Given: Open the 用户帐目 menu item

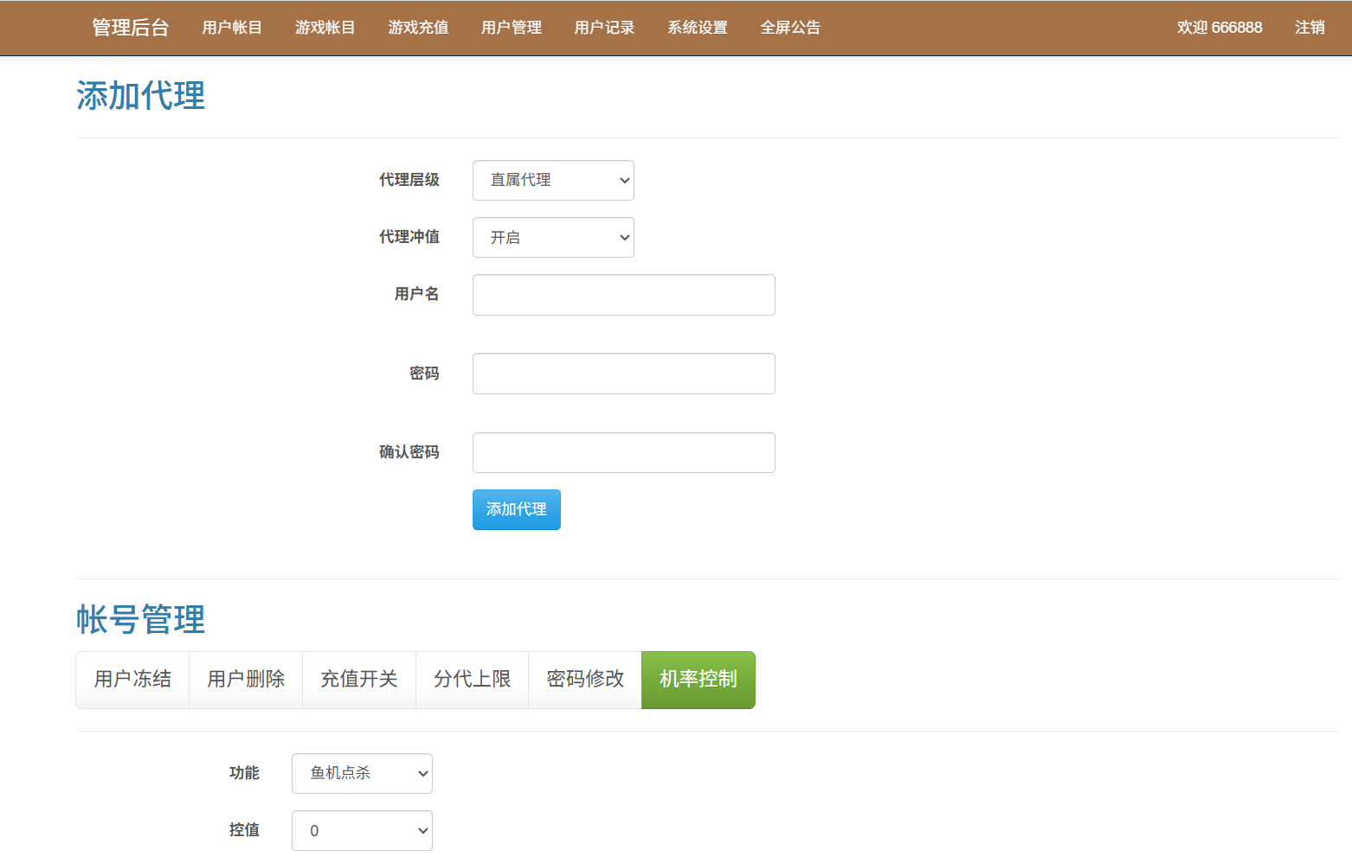Looking at the screenshot, I should [x=231, y=28].
